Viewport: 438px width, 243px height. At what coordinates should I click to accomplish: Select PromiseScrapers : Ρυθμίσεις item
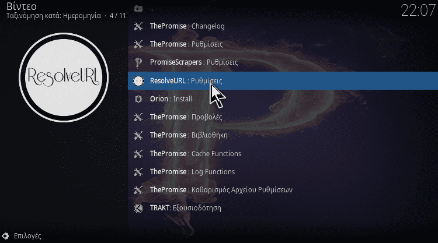pyautogui.click(x=283, y=62)
